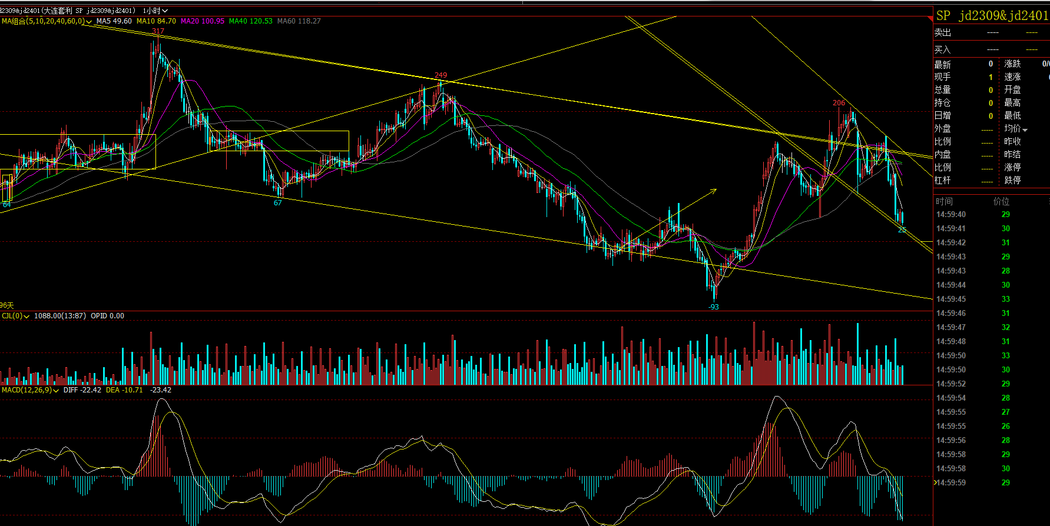Select the last tick row at 14:59:59
The image size is (1050, 526).
(972, 482)
